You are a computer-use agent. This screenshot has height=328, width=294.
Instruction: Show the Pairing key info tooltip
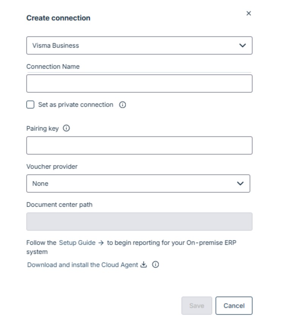point(66,128)
